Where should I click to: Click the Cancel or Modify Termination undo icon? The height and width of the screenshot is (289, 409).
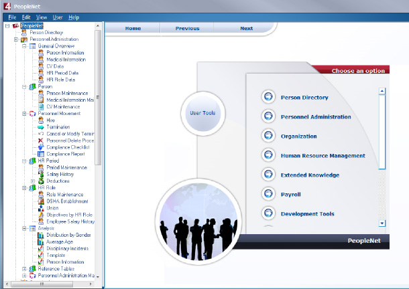(41, 134)
